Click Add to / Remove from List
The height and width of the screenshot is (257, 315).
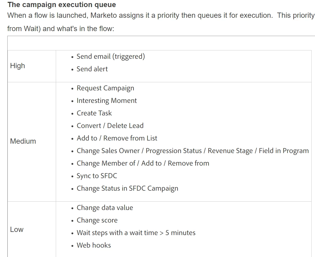(117, 138)
